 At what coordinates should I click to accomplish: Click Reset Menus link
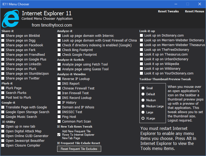pyautogui.click(x=194, y=11)
